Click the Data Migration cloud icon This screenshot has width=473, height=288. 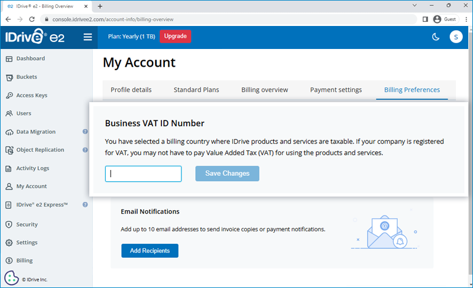click(x=9, y=132)
